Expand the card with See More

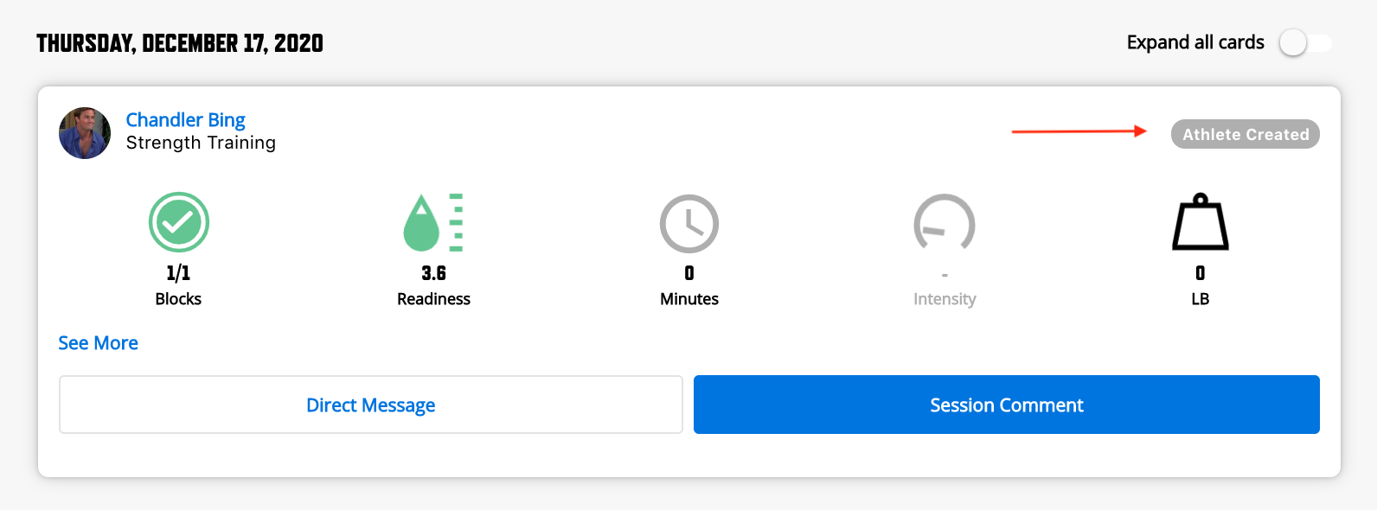pyautogui.click(x=99, y=343)
